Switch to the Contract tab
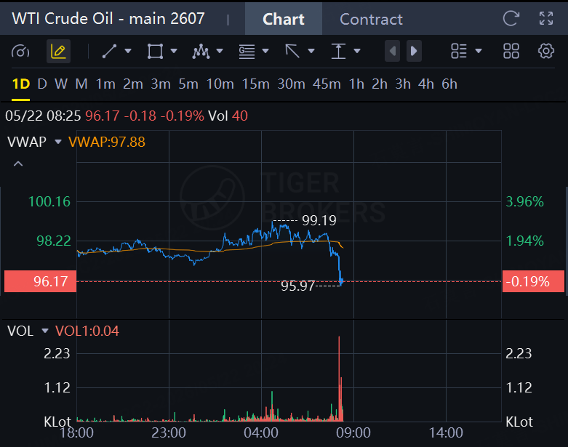The width and height of the screenshot is (568, 447). pyautogui.click(x=371, y=19)
